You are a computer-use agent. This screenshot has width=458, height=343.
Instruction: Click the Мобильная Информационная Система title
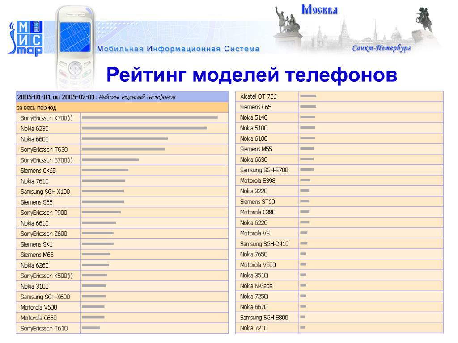[x=178, y=49]
